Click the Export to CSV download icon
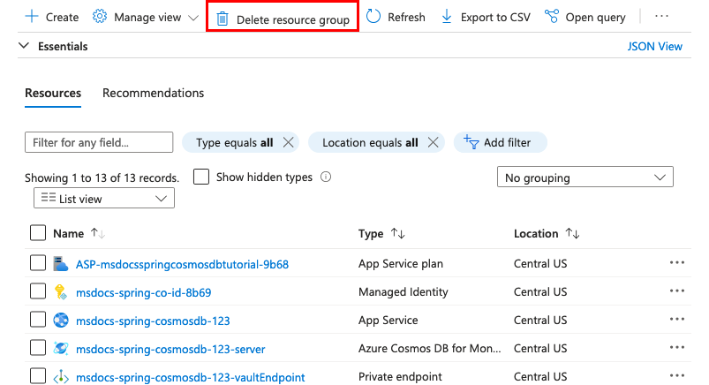This screenshot has width=709, height=385. [x=446, y=17]
